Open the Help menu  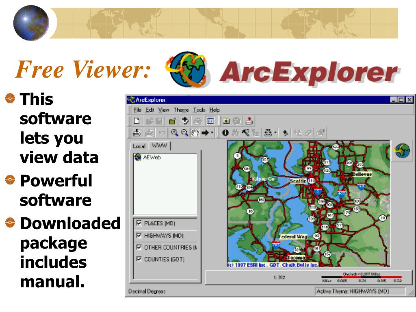point(214,110)
